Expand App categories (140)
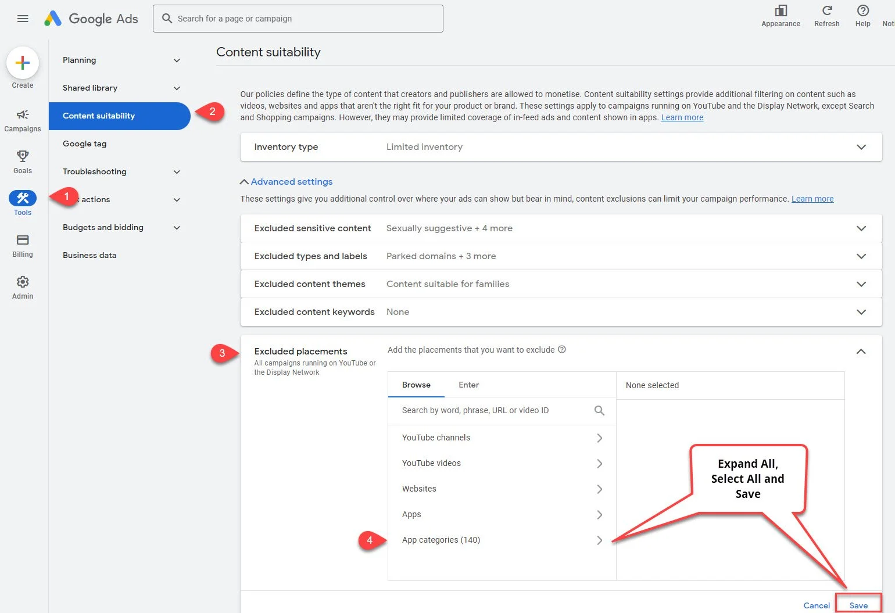The height and width of the screenshot is (613, 895). coord(599,540)
